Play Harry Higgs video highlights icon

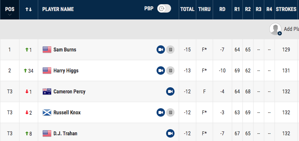point(161,70)
